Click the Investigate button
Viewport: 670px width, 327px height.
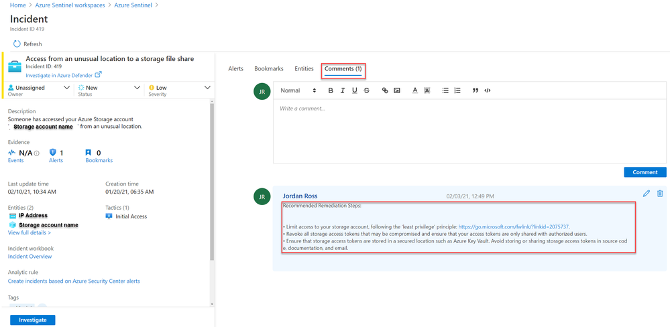coord(32,320)
